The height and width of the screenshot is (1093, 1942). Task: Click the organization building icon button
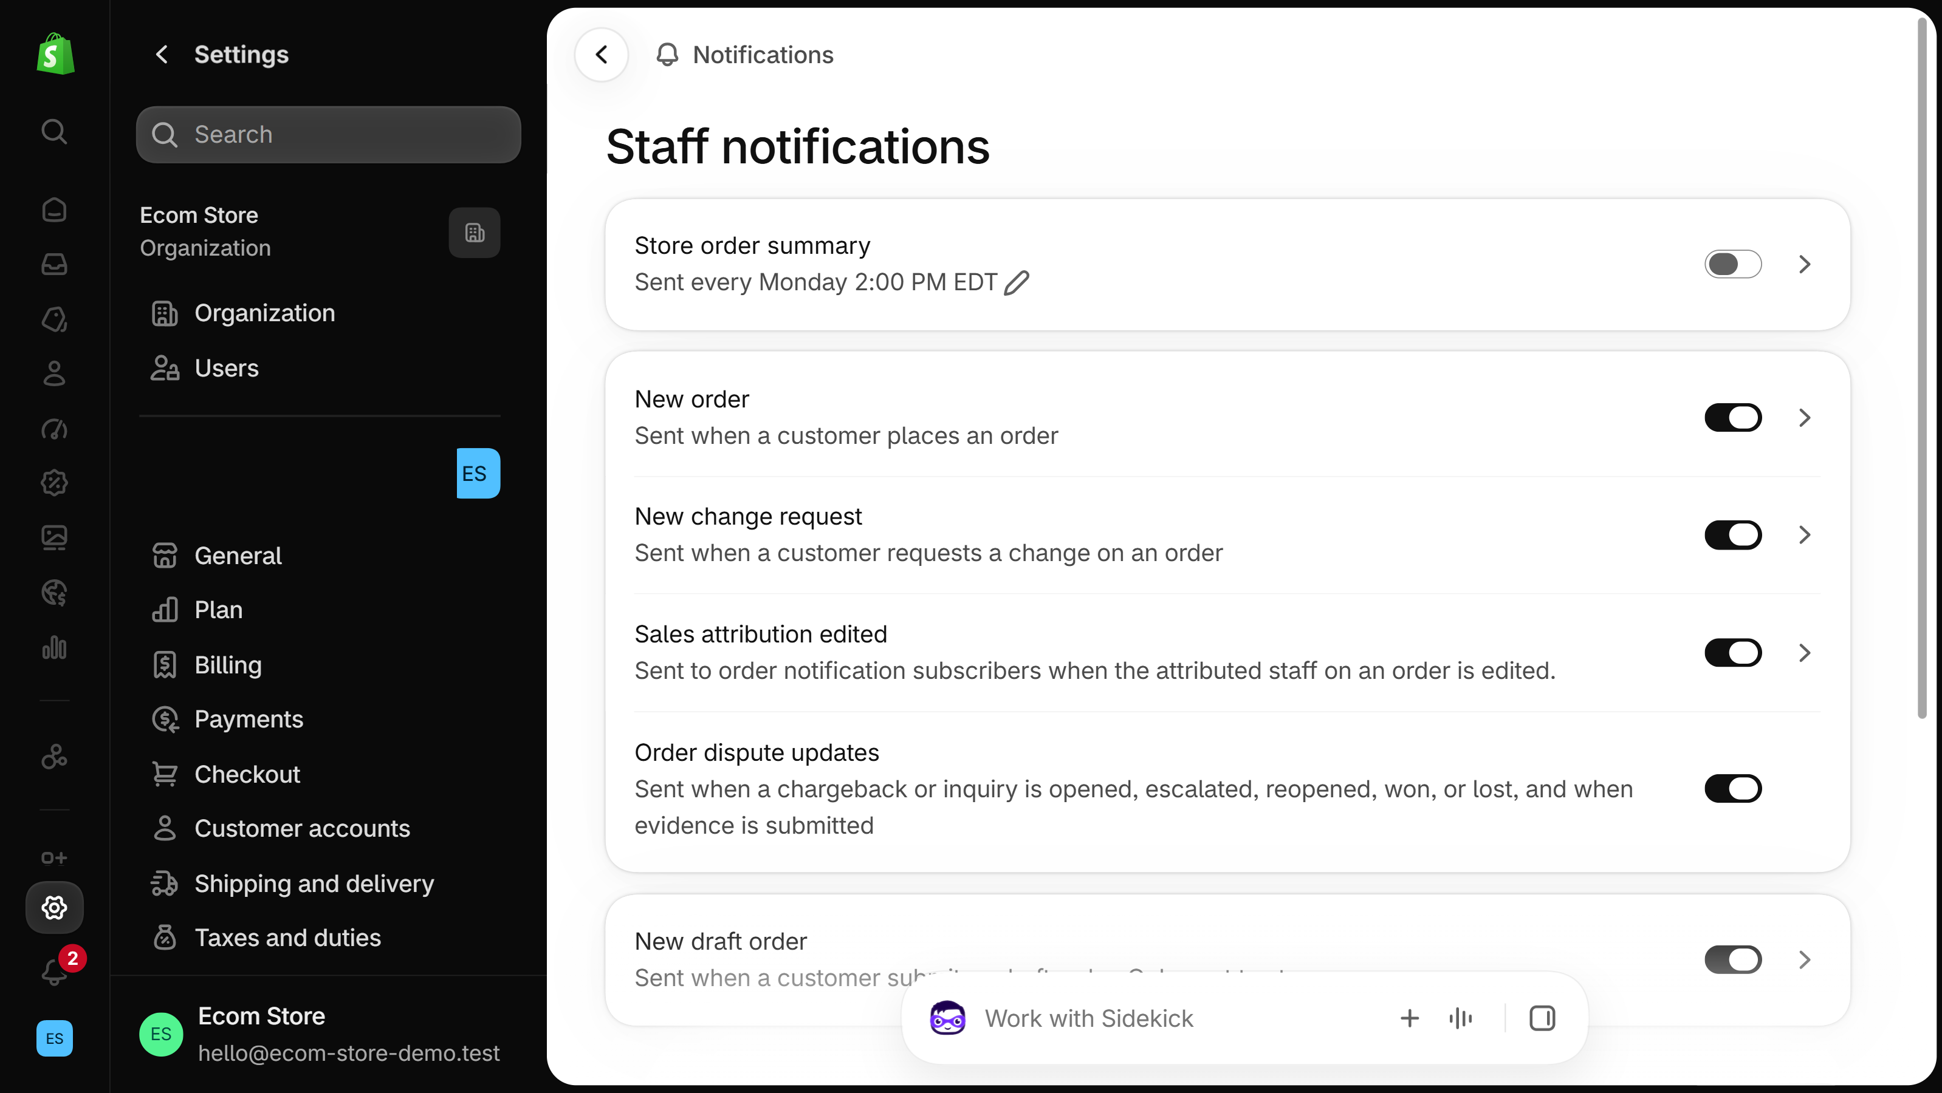pyautogui.click(x=474, y=233)
